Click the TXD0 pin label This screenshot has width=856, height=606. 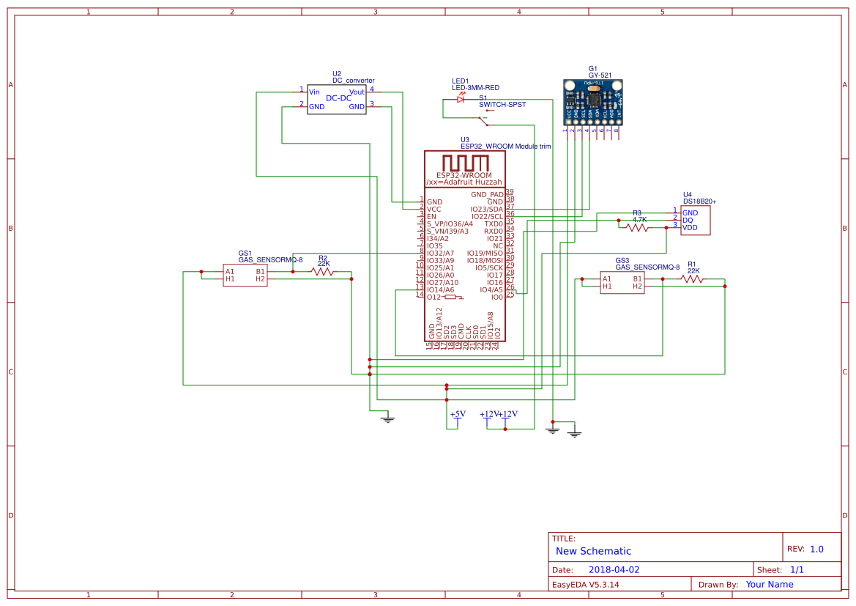[494, 224]
